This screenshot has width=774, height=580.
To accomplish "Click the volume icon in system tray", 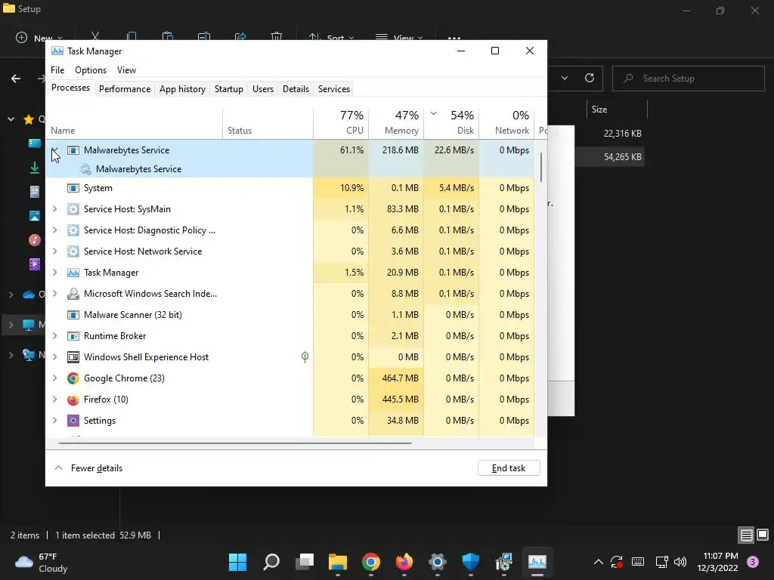I will 680,562.
